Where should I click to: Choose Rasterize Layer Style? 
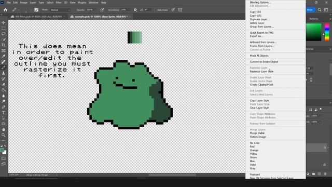[261, 72]
